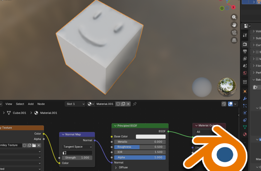The width and height of the screenshot is (261, 171).
Task: Open the Material properties sphere tab
Action: [245, 134]
